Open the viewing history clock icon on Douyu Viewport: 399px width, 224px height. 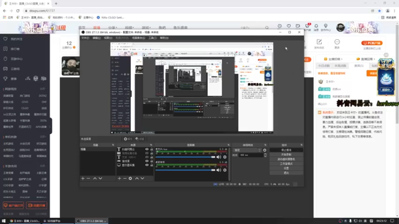pos(280,26)
